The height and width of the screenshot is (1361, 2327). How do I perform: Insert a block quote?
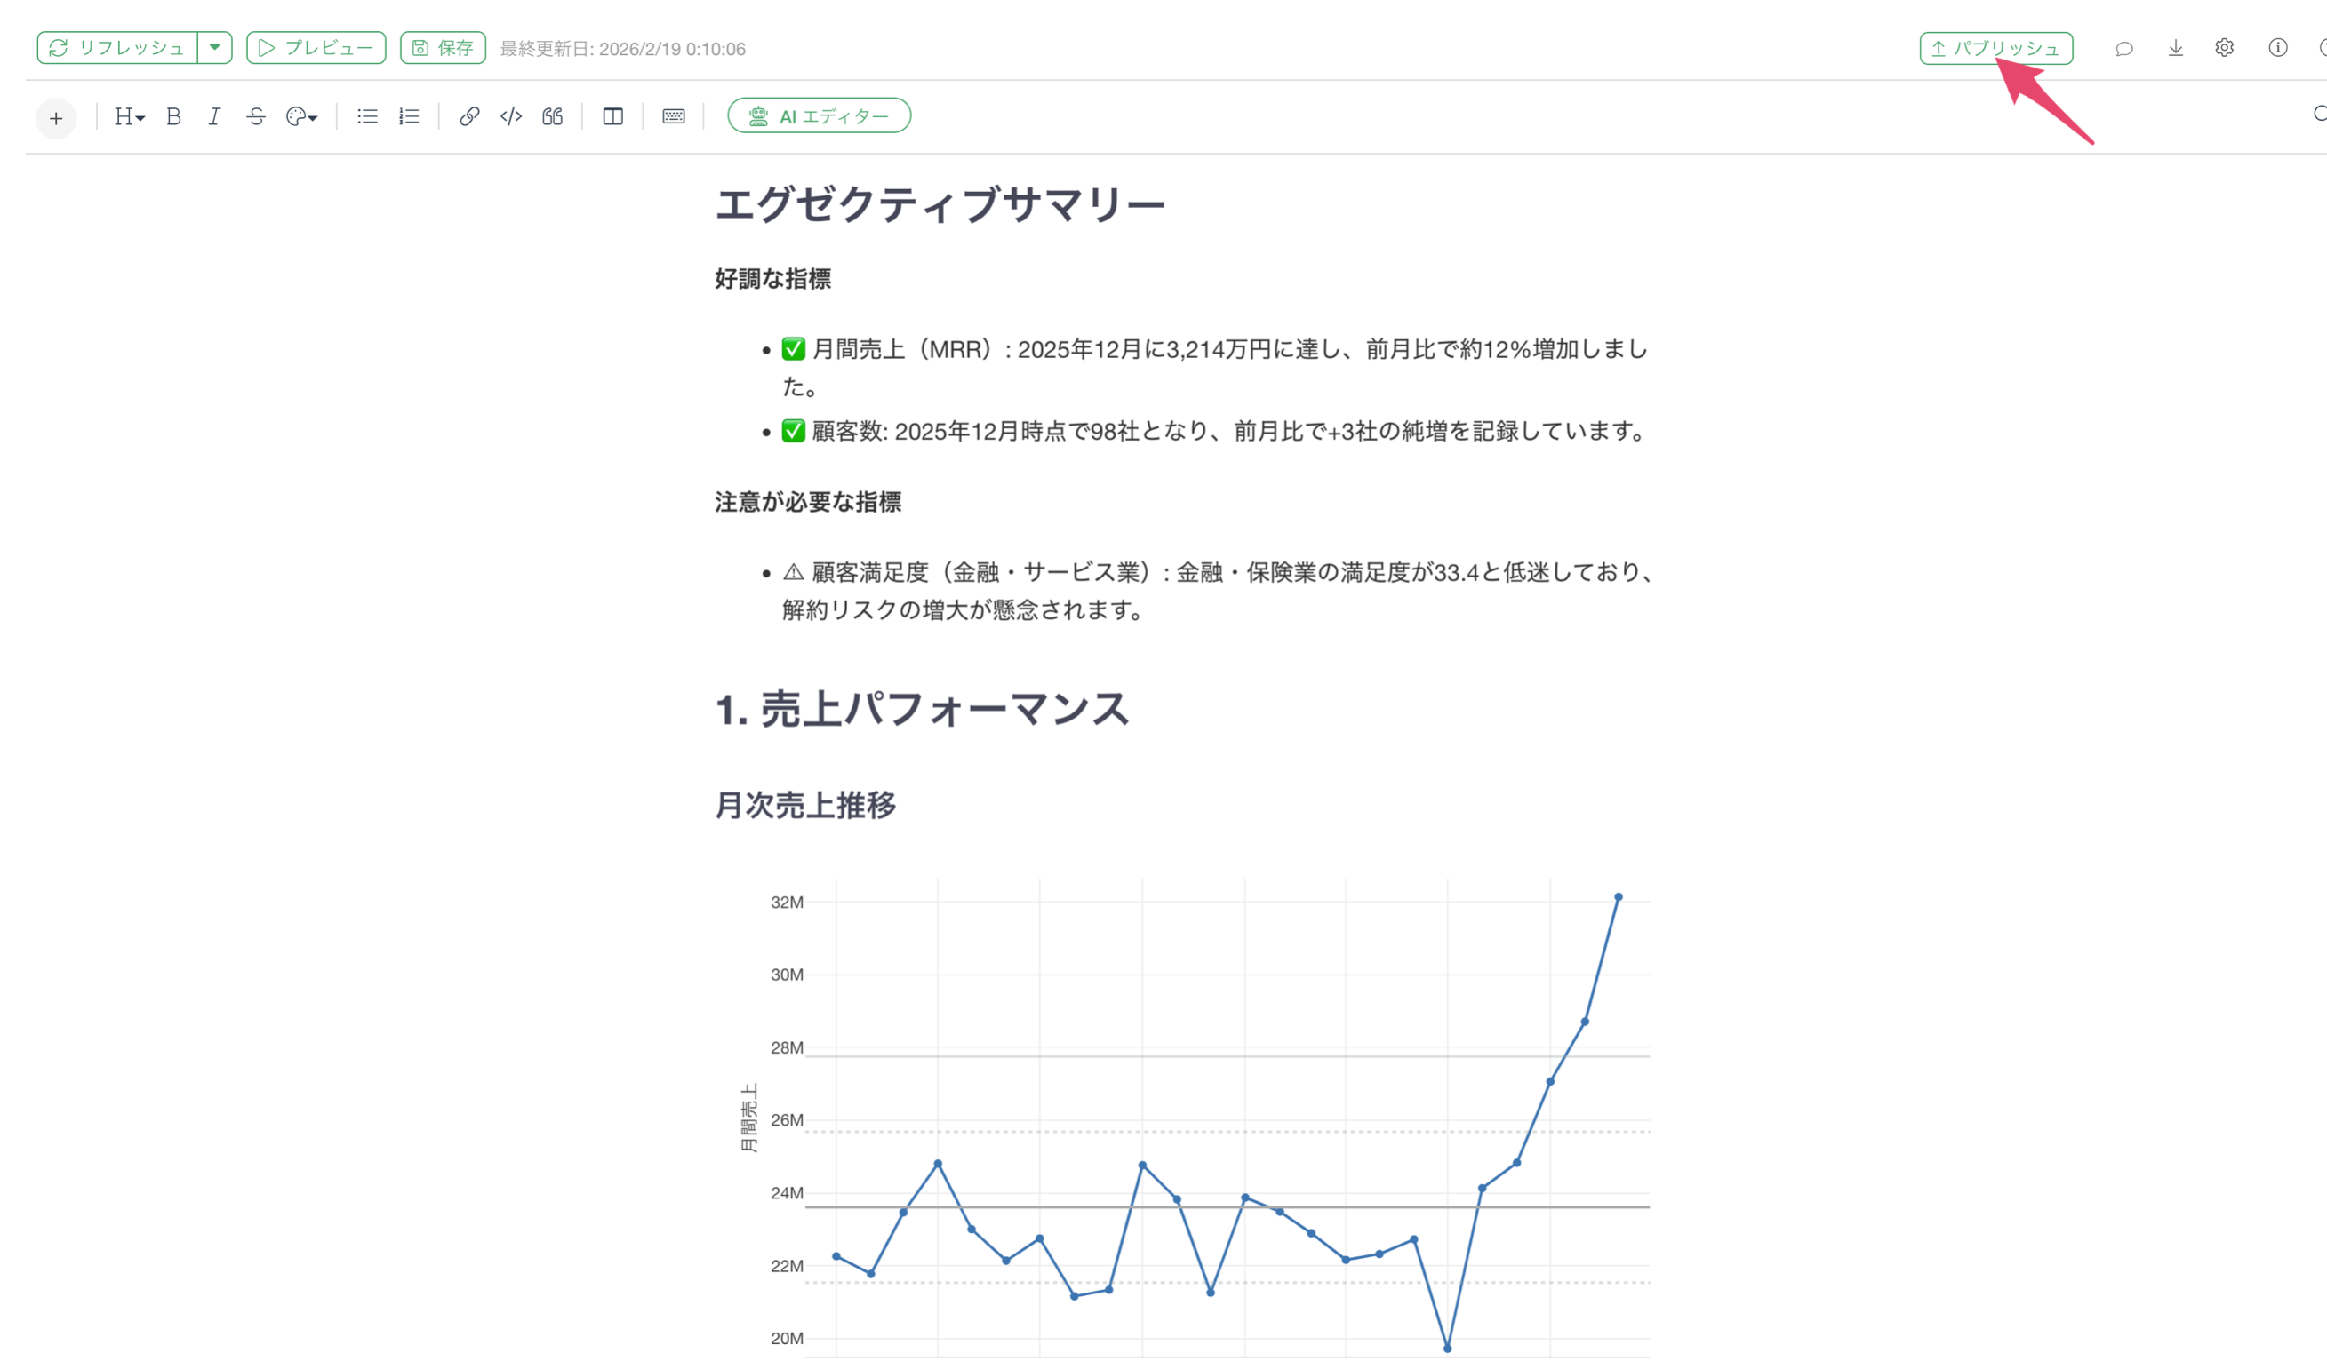click(552, 116)
